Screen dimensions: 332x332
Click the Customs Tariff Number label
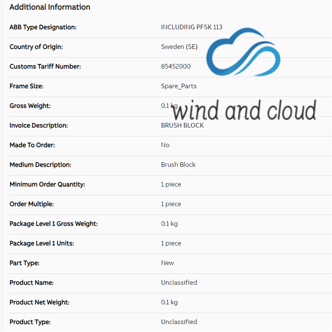click(45, 66)
